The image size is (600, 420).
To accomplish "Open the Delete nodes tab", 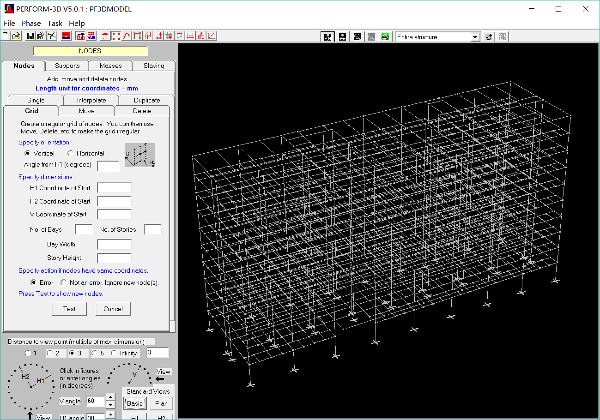I will click(x=142, y=111).
